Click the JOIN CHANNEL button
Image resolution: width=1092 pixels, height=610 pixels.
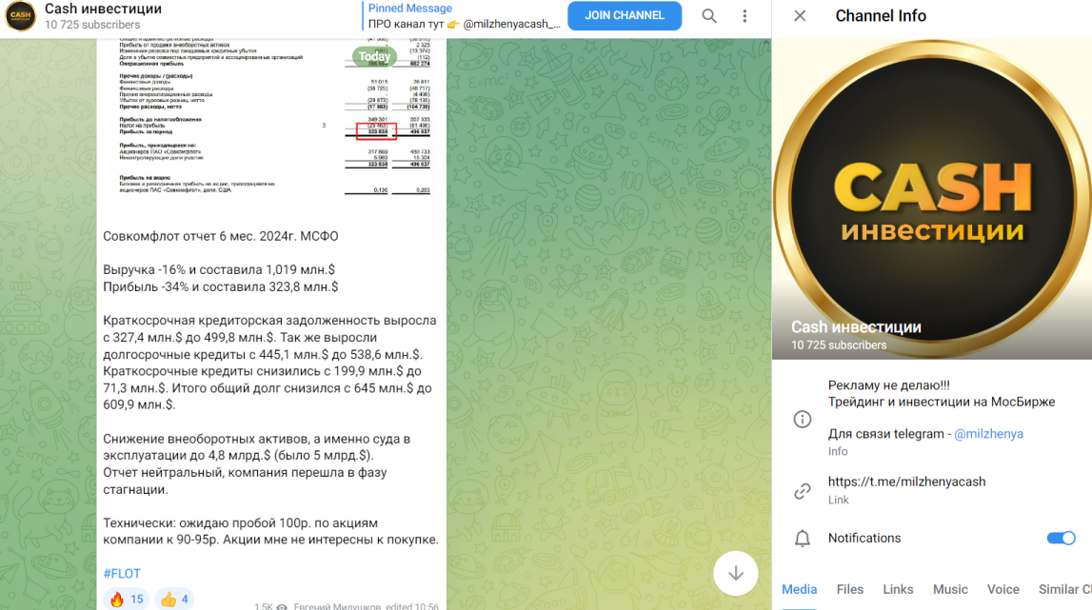point(624,15)
